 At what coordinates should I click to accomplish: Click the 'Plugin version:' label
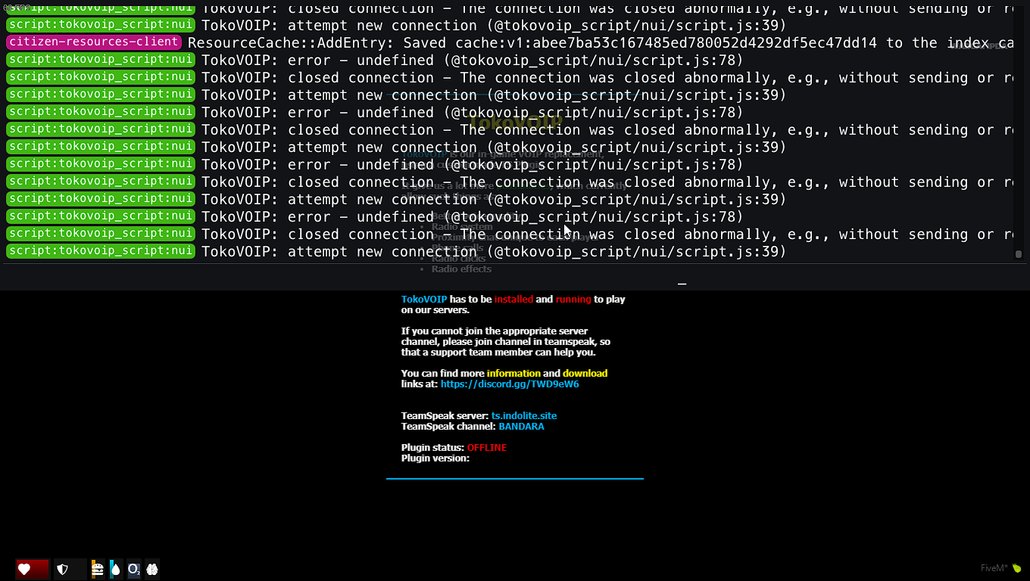[435, 458]
